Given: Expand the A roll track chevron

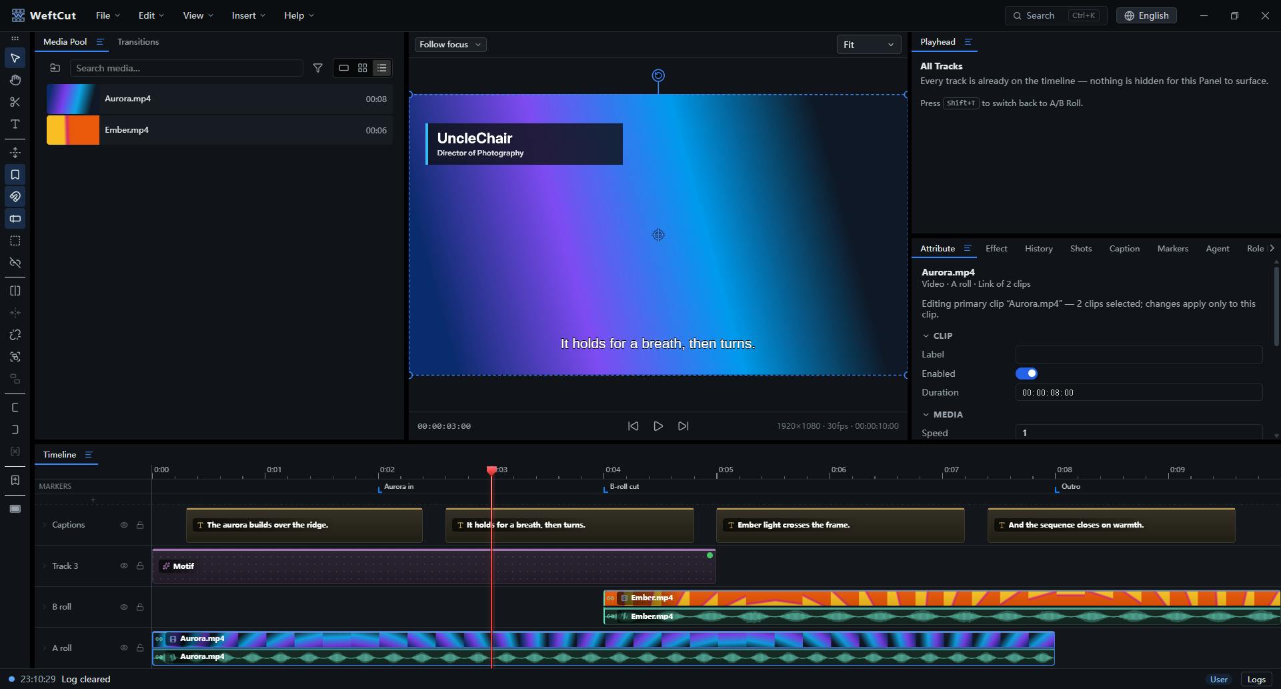Looking at the screenshot, I should (45, 648).
